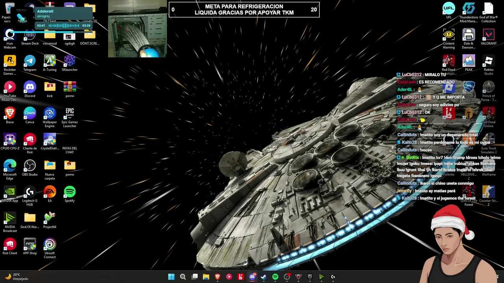Open the A-Tuning desktop shortcut
This screenshot has width=504, height=283.
click(x=50, y=63)
